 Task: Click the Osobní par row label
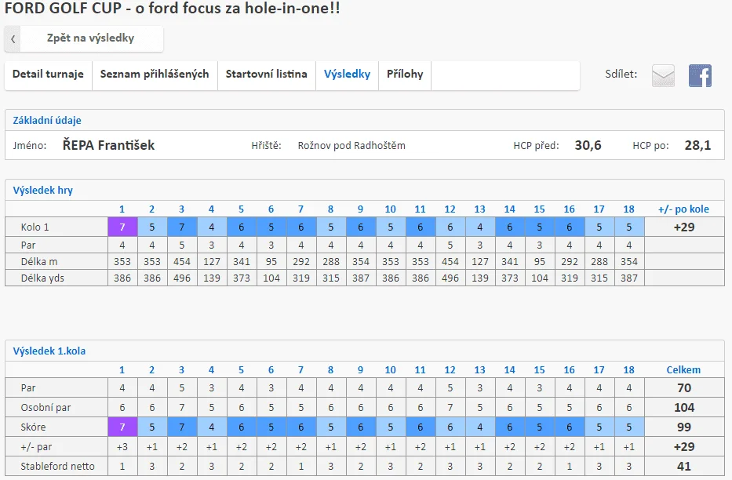[x=46, y=408]
